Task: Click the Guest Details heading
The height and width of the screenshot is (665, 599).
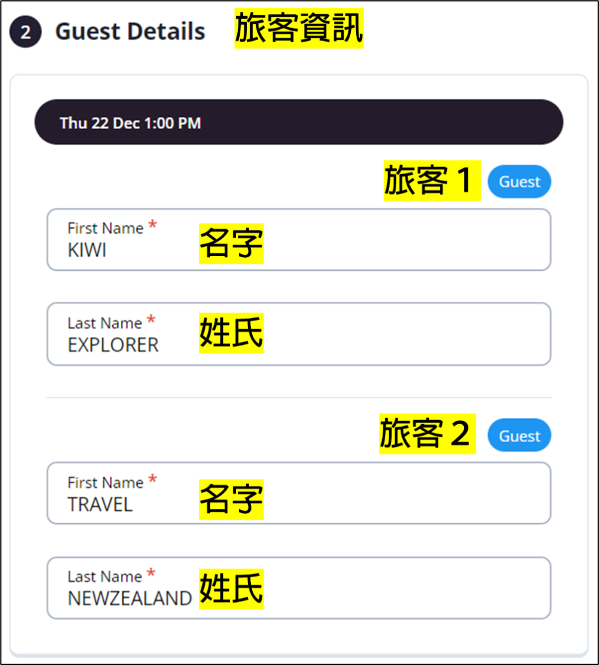Action: (x=130, y=32)
